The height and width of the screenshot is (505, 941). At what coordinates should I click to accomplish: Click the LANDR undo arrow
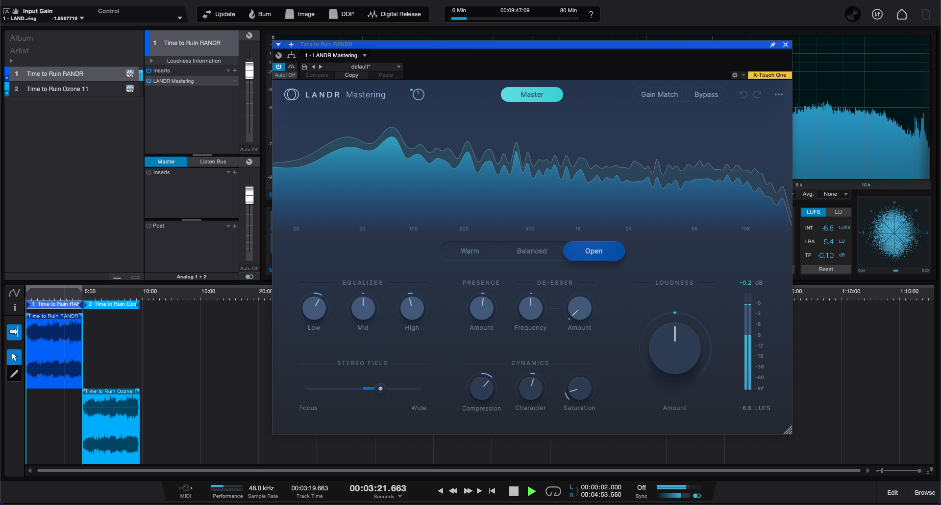tap(743, 94)
